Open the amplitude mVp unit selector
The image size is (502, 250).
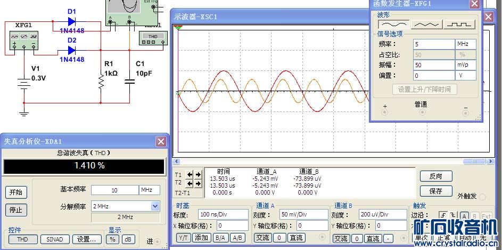pos(465,65)
